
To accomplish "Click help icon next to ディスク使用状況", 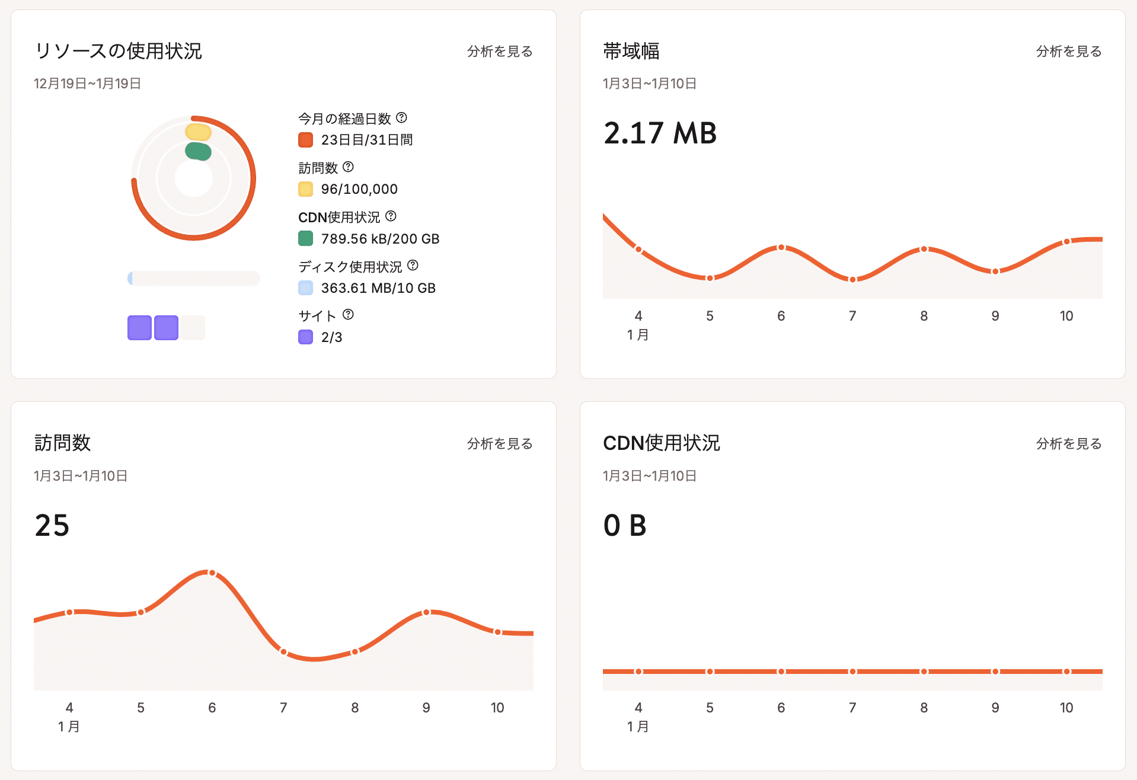I will [413, 265].
